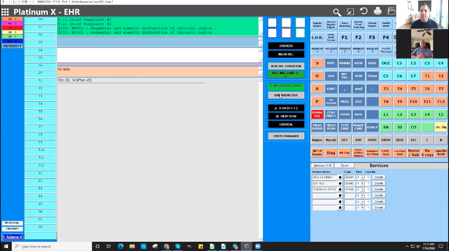The width and height of the screenshot is (449, 251).
Task: Click the F1 function button
Action: (345, 37)
